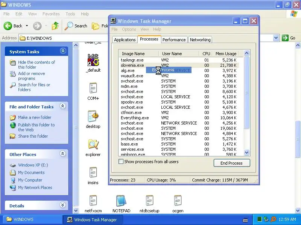Open the Address bar dropdown arrow
Image resolution: width=301 pixels, height=225 pixels.
(x=276, y=38)
